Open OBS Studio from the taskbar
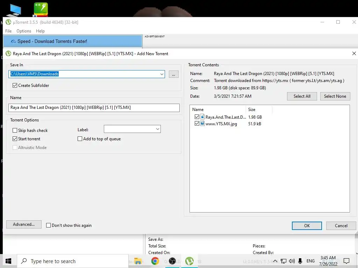The width and height of the screenshot is (358, 268). (172, 261)
